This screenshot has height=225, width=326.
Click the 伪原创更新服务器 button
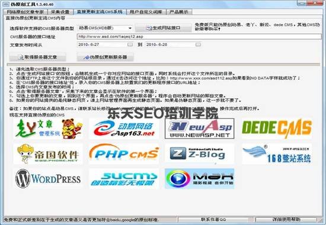[x=105, y=57]
